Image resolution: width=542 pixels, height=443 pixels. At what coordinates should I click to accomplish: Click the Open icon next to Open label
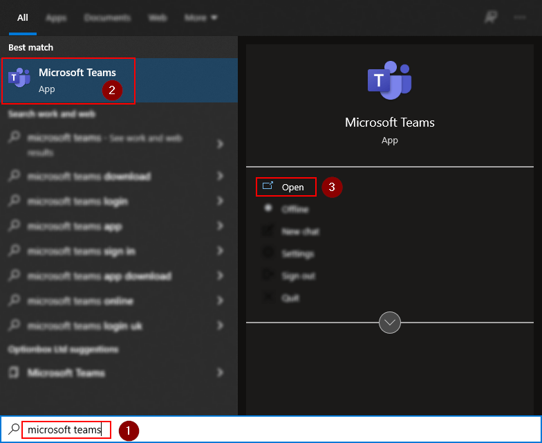click(268, 186)
